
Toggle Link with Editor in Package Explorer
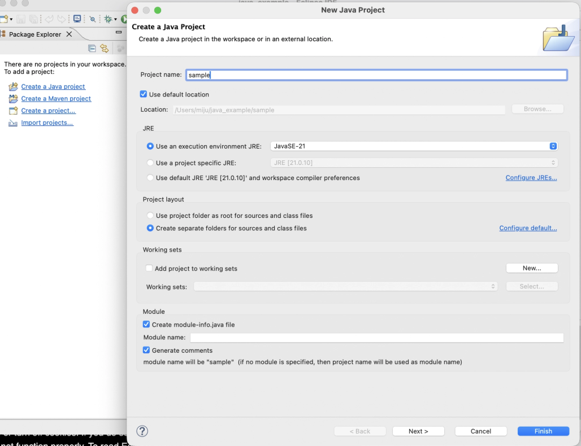(105, 48)
